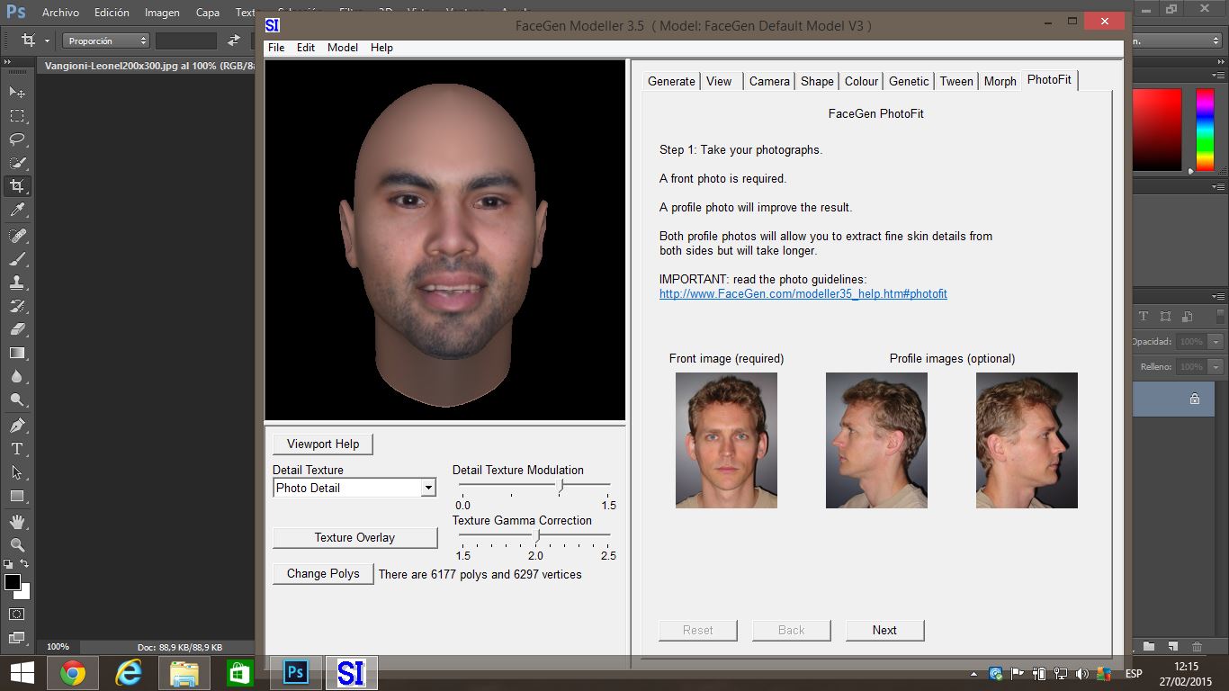1229x691 pixels.
Task: Click the volume icon in system tray
Action: tap(1081, 674)
